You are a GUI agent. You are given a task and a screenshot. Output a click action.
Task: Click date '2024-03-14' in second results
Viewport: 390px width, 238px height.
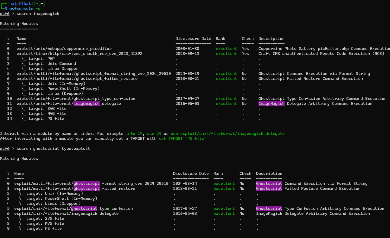(x=185, y=184)
